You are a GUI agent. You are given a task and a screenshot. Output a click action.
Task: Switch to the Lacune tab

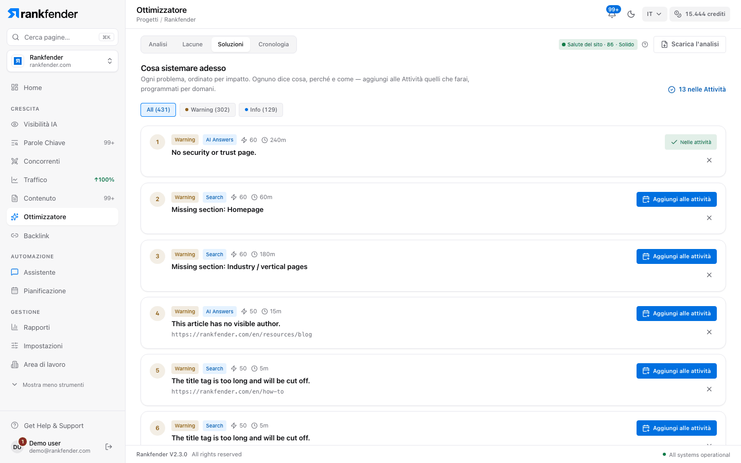point(192,44)
